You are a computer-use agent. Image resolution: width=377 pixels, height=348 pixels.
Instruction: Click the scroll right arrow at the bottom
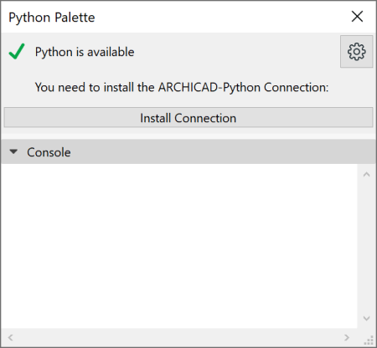(347, 337)
